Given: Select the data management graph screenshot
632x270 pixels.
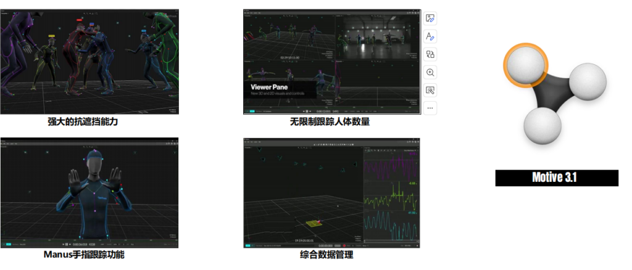Looking at the screenshot, I should 331,193.
